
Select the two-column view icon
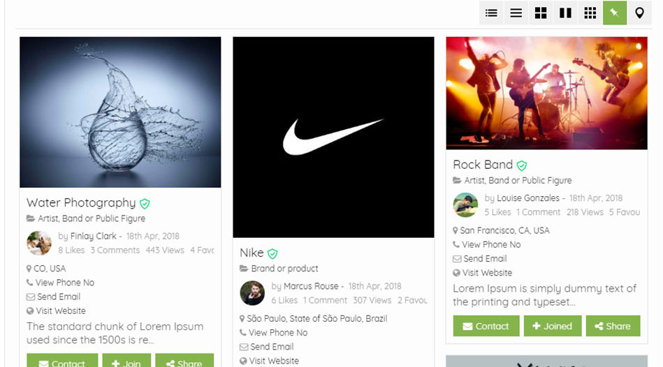click(565, 13)
